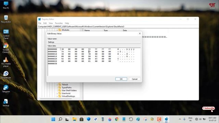The width and height of the screenshot is (219, 123).
Task: Open battery icon in system tray
Action: tap(204, 119)
